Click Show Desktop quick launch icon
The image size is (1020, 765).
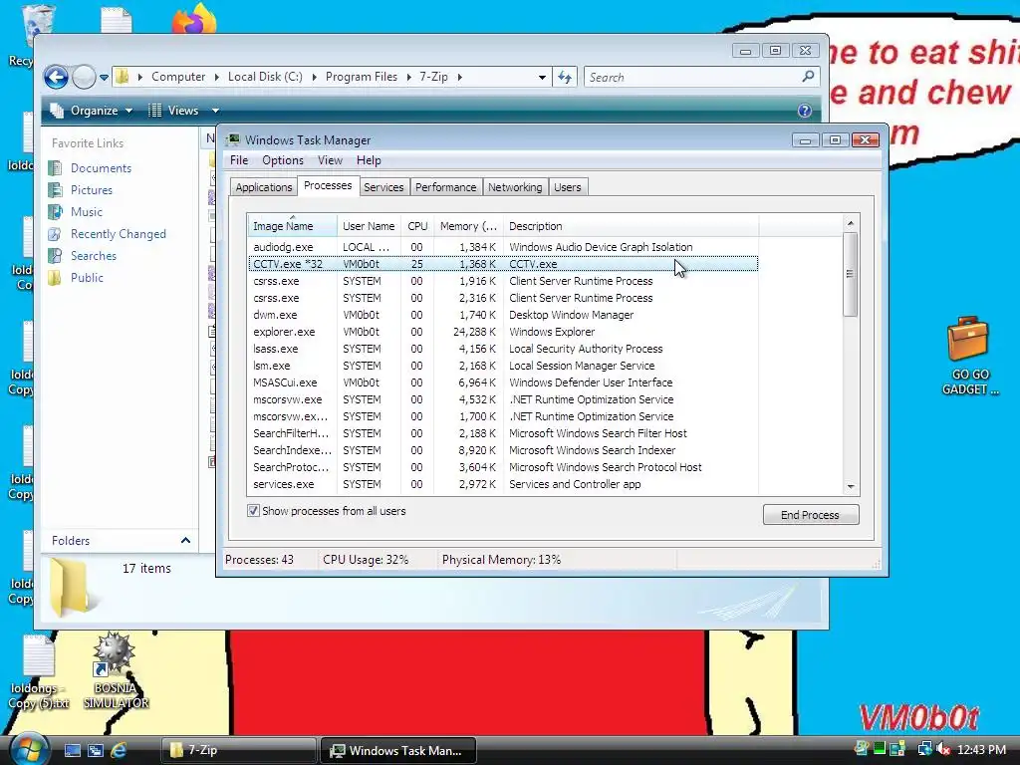[72, 751]
